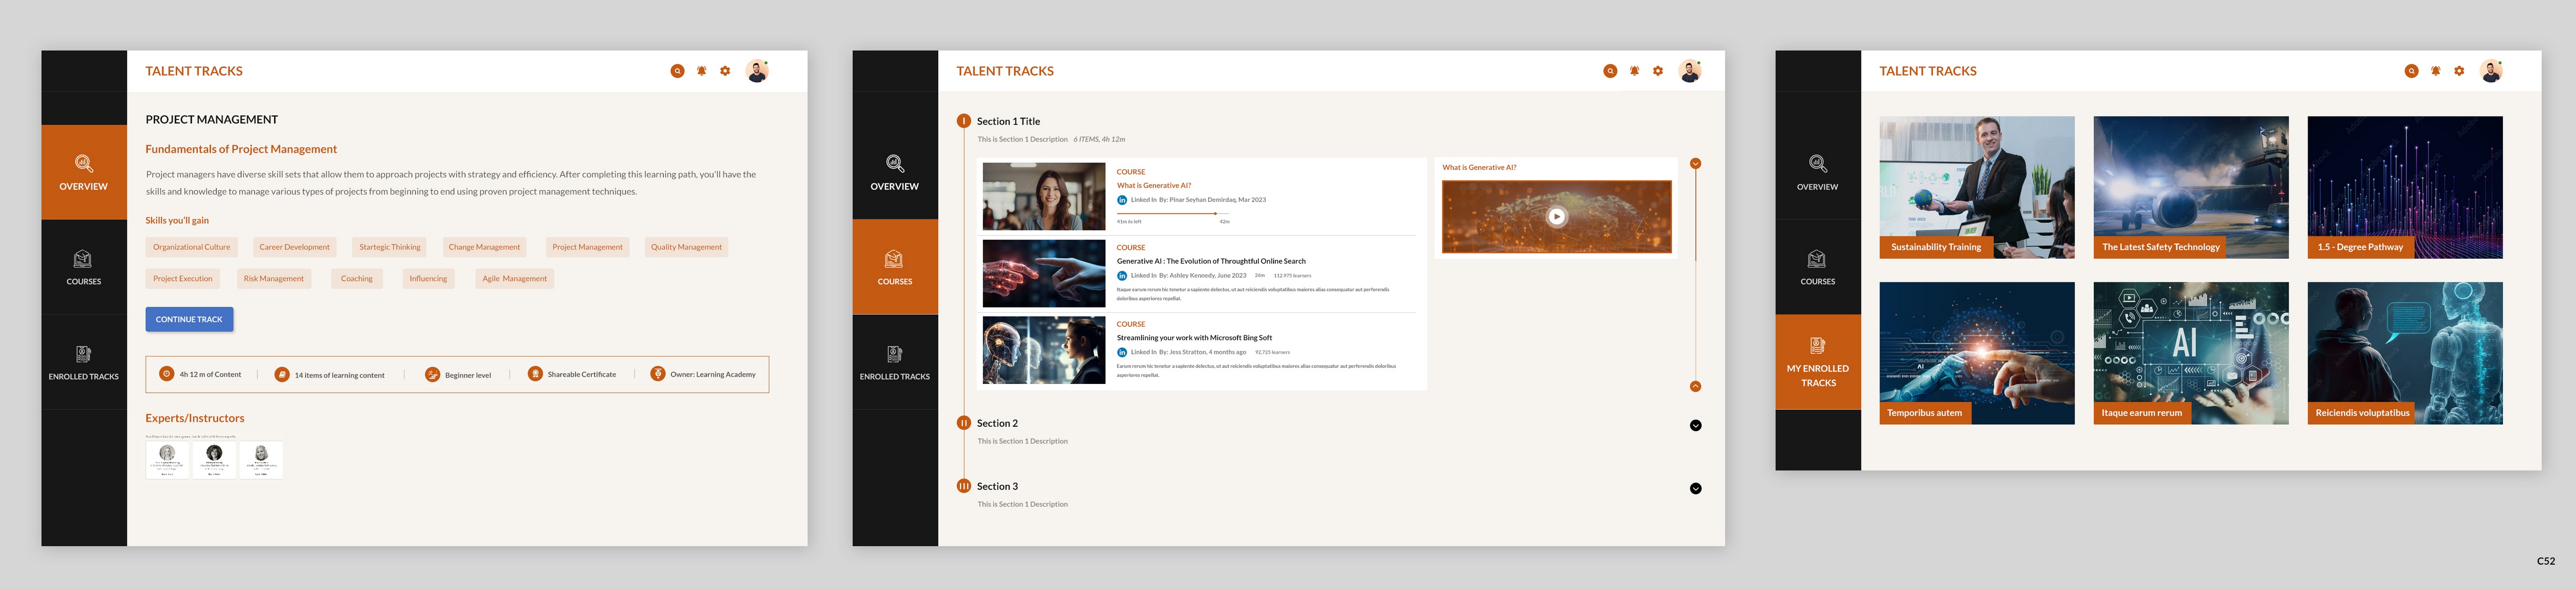Expand Section 2 via its chevron
2576x589 pixels.
(1695, 425)
